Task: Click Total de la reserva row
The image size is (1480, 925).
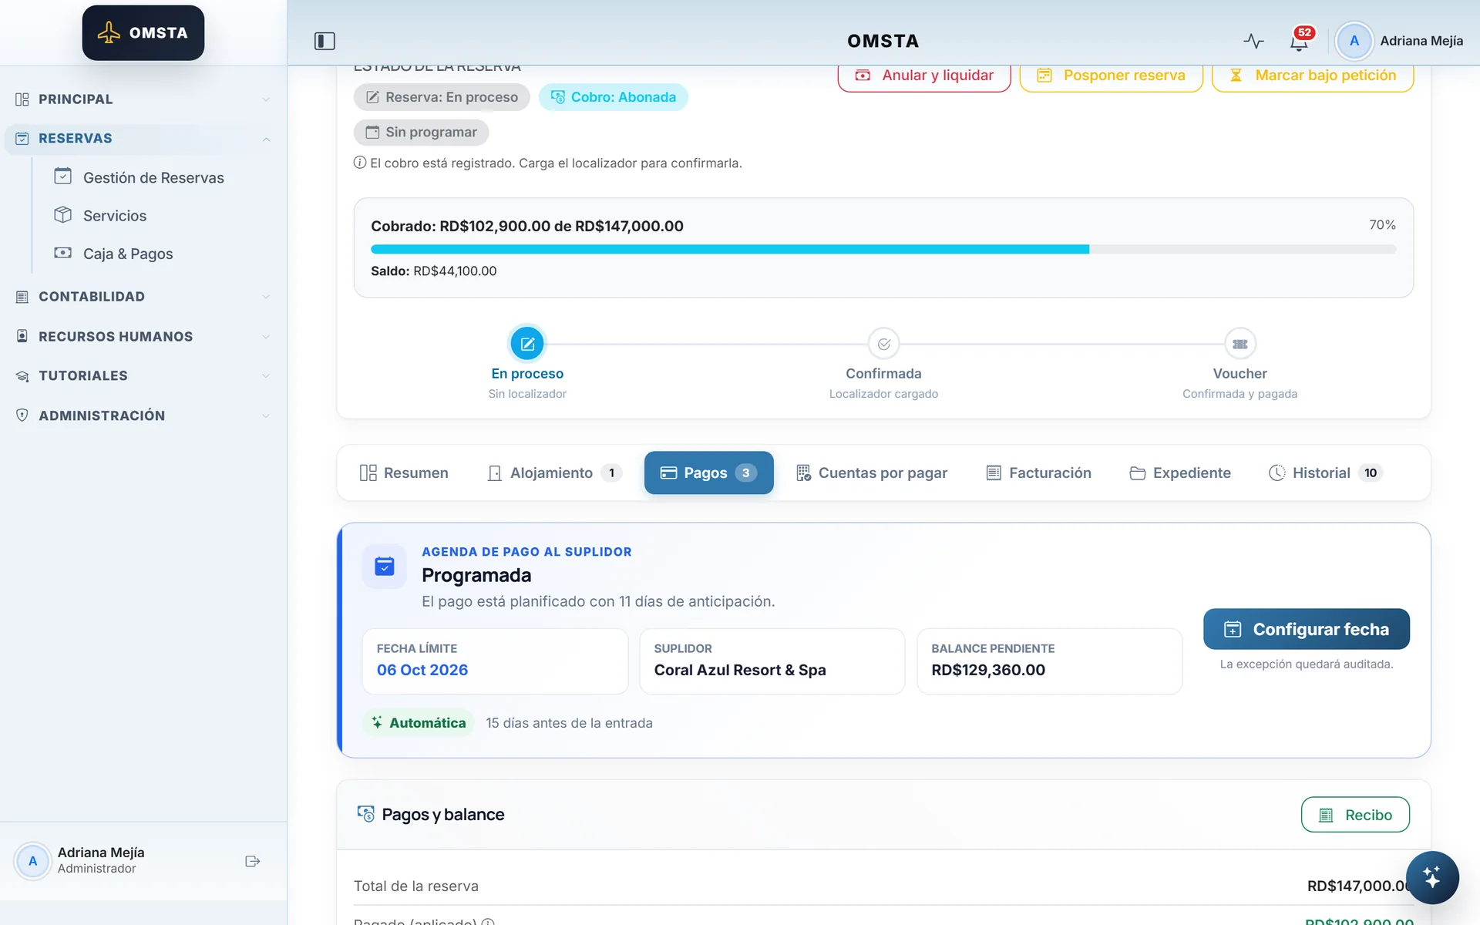Action: click(883, 886)
